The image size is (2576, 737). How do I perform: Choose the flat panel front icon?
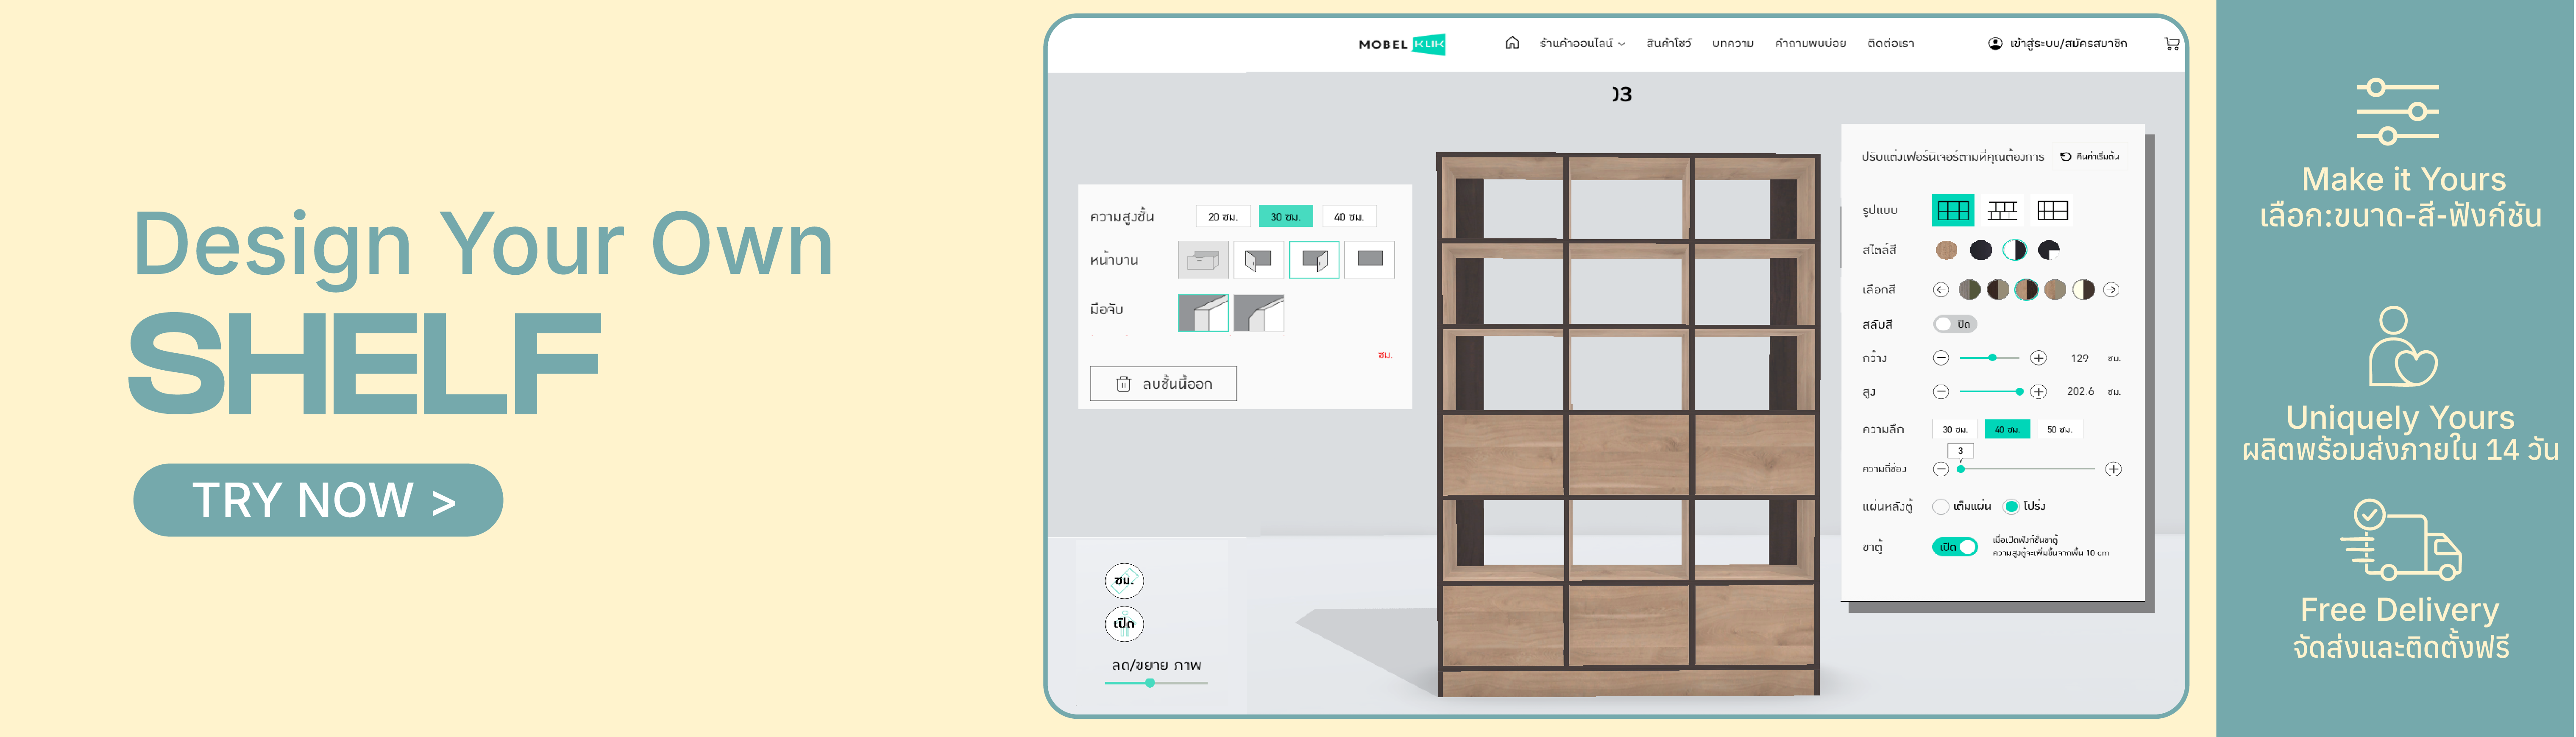[1369, 260]
